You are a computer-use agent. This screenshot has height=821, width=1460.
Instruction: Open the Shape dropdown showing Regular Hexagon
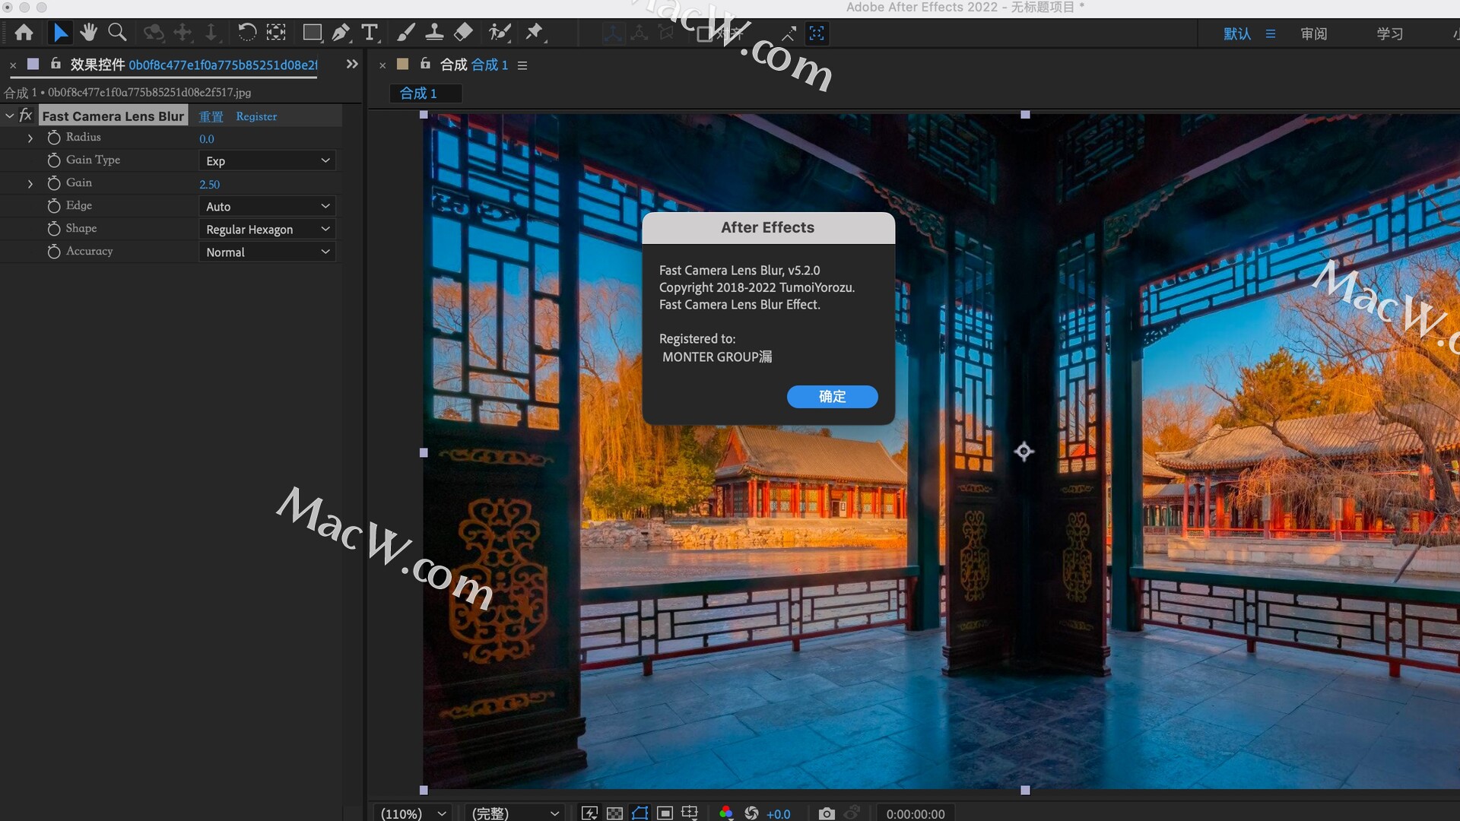pyautogui.click(x=267, y=229)
